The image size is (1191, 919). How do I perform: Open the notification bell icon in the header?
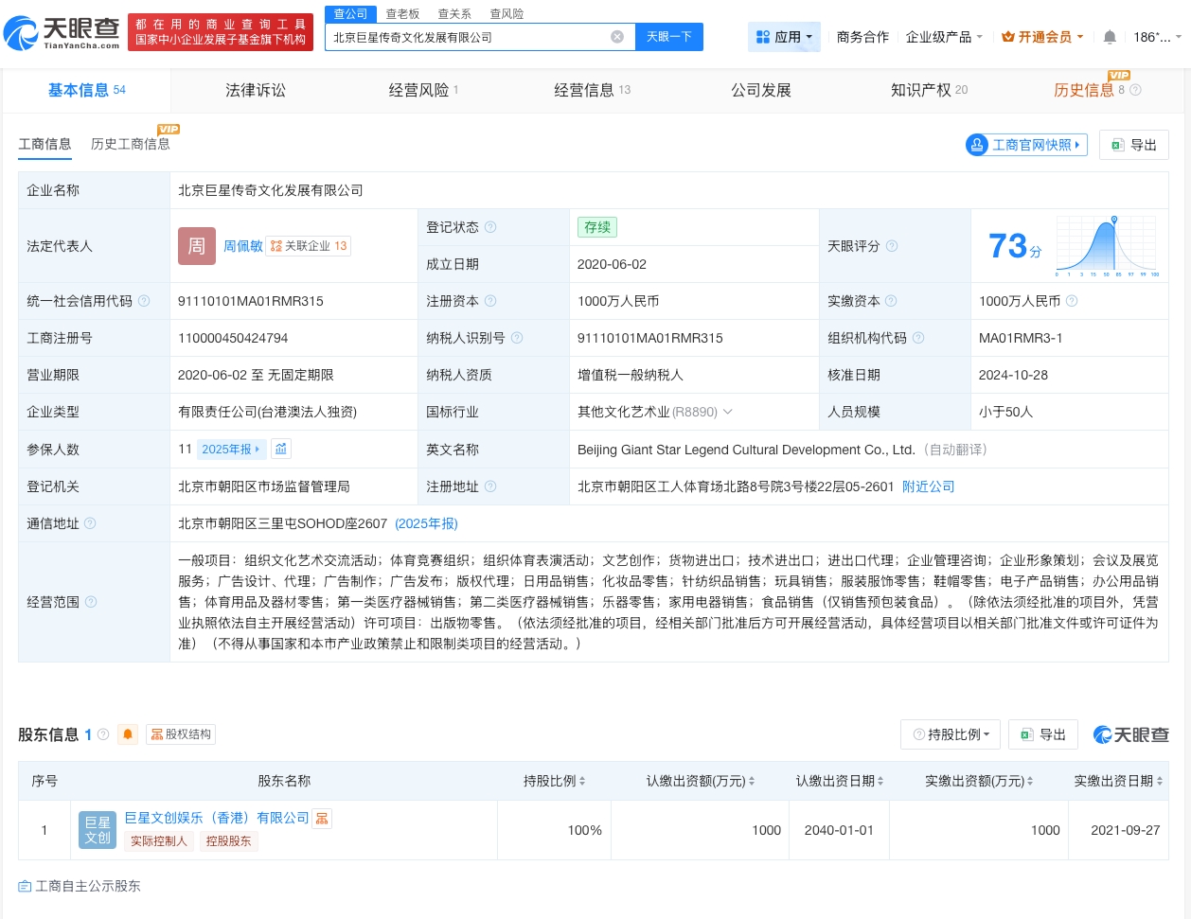(x=1110, y=37)
